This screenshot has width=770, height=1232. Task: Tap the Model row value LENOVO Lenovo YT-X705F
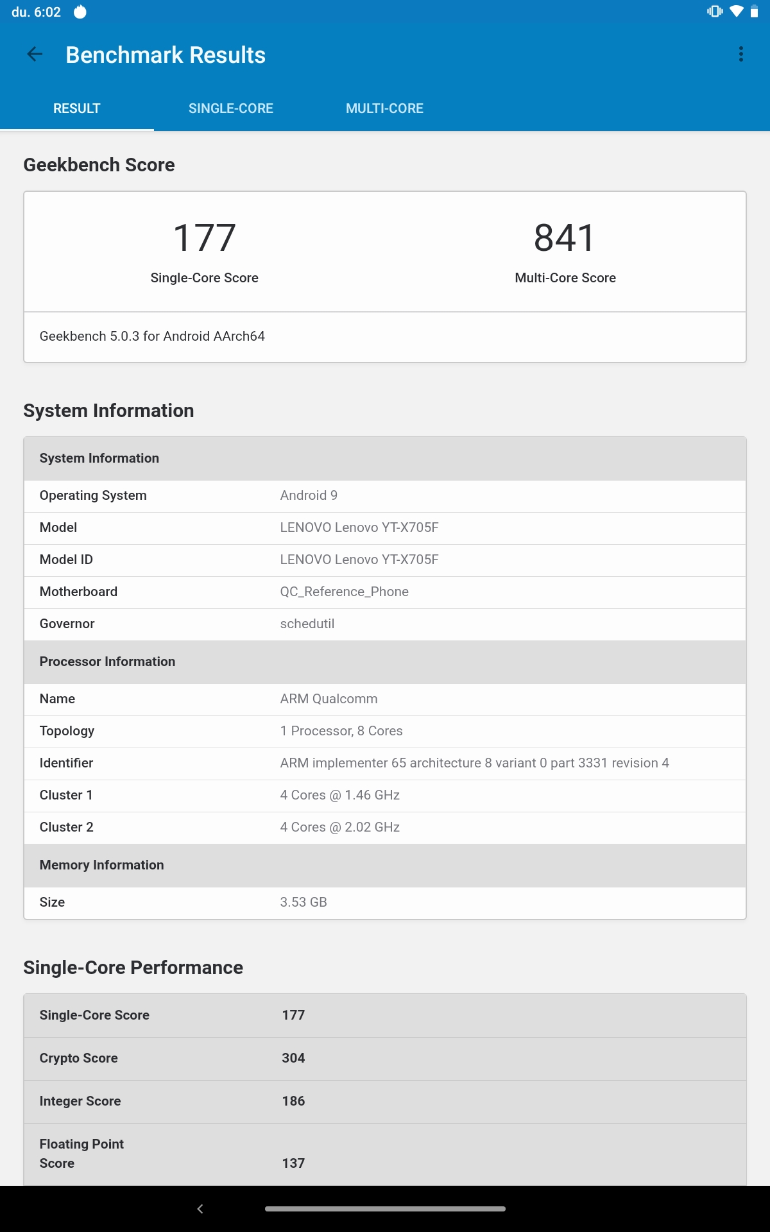(x=359, y=527)
